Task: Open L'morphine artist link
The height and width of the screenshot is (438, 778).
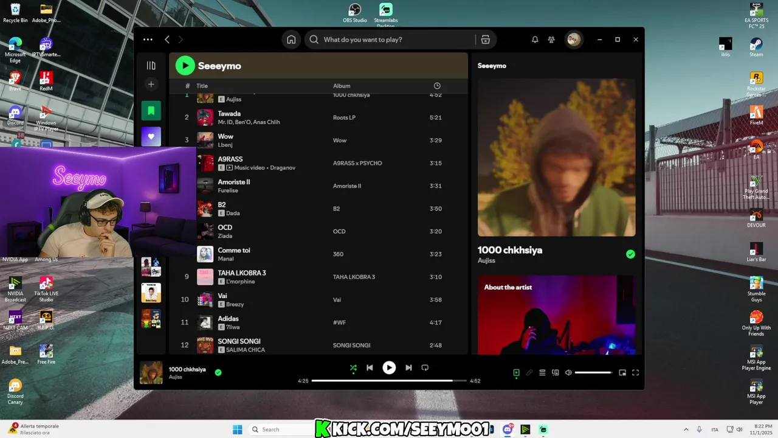Action: (x=241, y=282)
